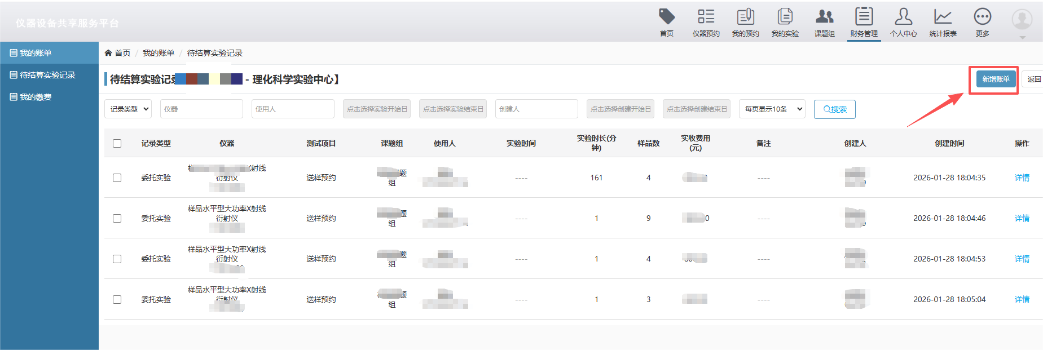Select 待结算实验记录 in the left sidebar
The height and width of the screenshot is (350, 1043).
[47, 75]
